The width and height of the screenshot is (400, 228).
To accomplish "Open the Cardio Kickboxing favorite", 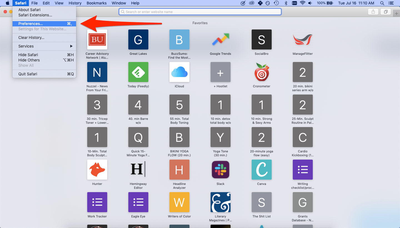I will click(303, 137).
